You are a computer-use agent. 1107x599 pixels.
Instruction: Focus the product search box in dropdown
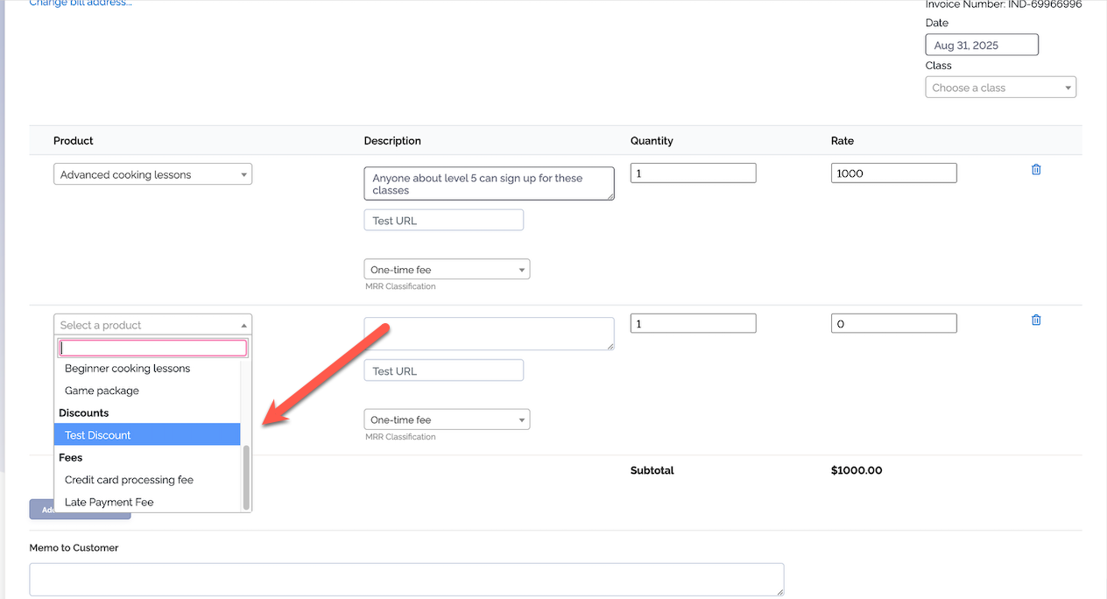pos(152,348)
